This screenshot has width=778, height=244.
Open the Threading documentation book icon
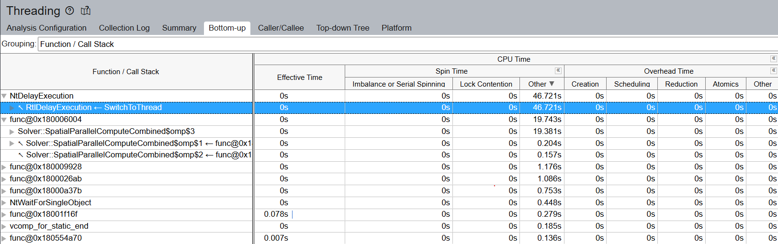click(x=86, y=11)
